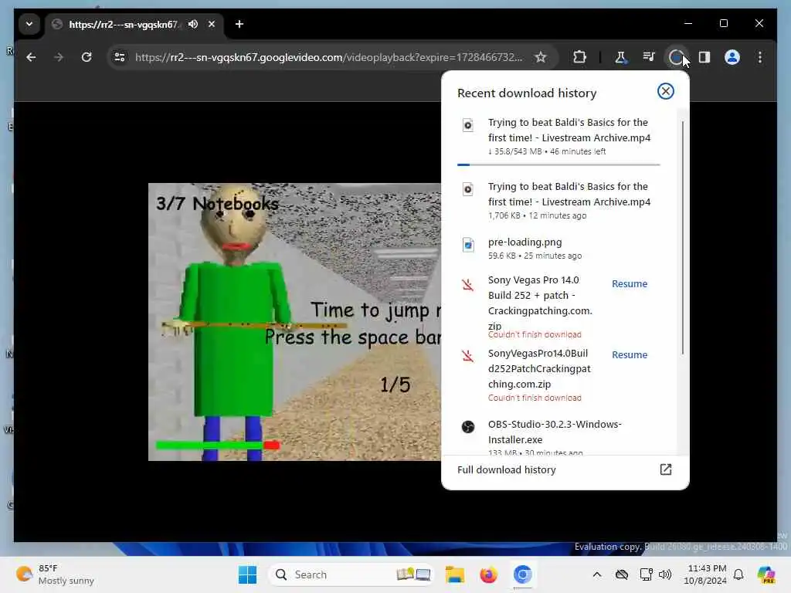The width and height of the screenshot is (791, 593).
Task: Click file icon of downloading mp4
Action: [467, 125]
